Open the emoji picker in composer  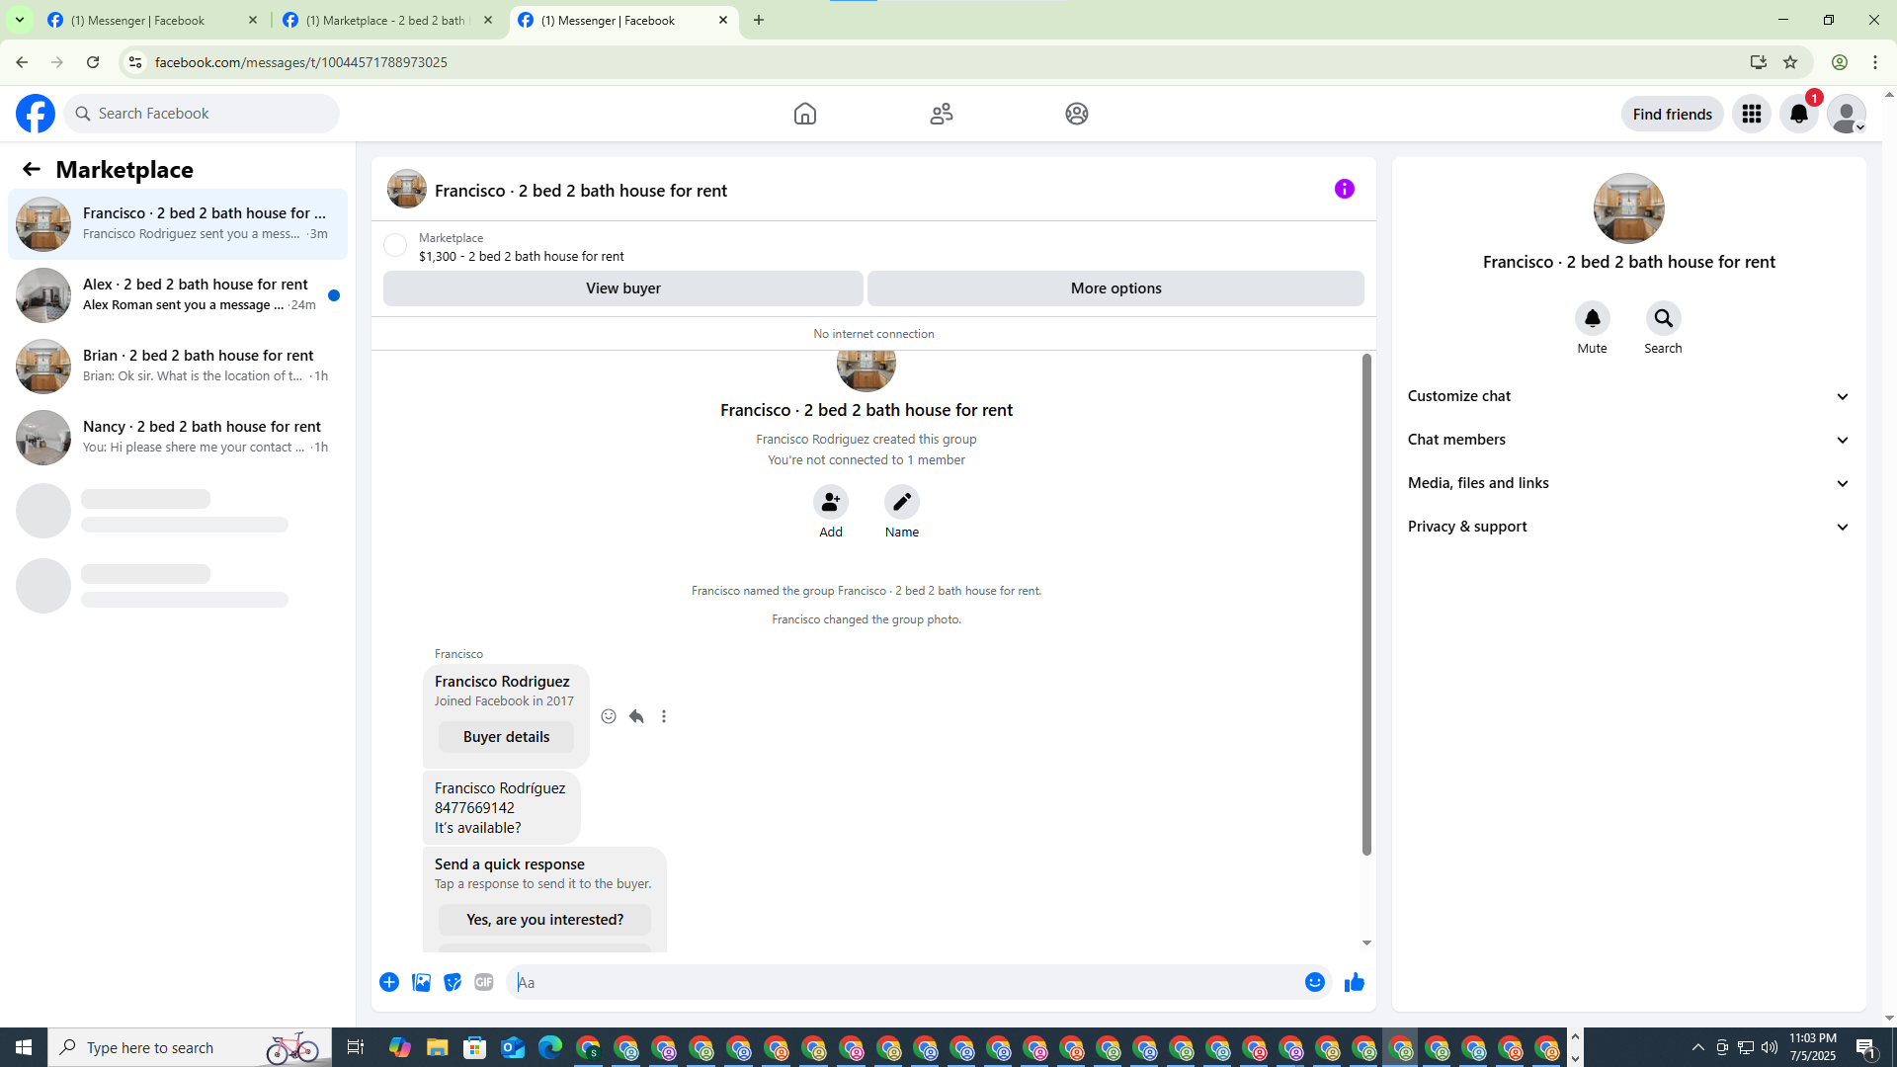pyautogui.click(x=1314, y=982)
